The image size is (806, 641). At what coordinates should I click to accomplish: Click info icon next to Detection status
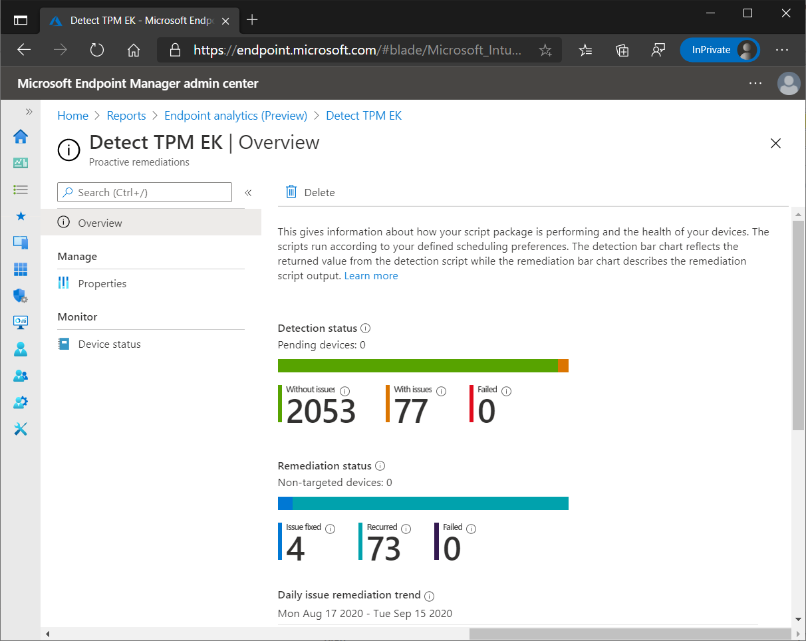point(366,328)
